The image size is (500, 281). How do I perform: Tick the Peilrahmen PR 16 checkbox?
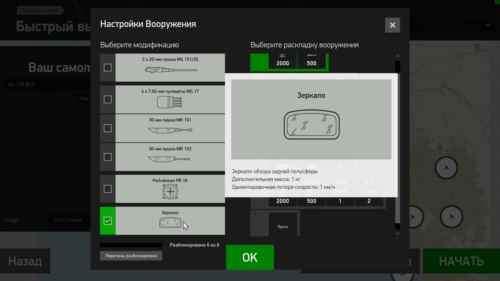point(108,189)
